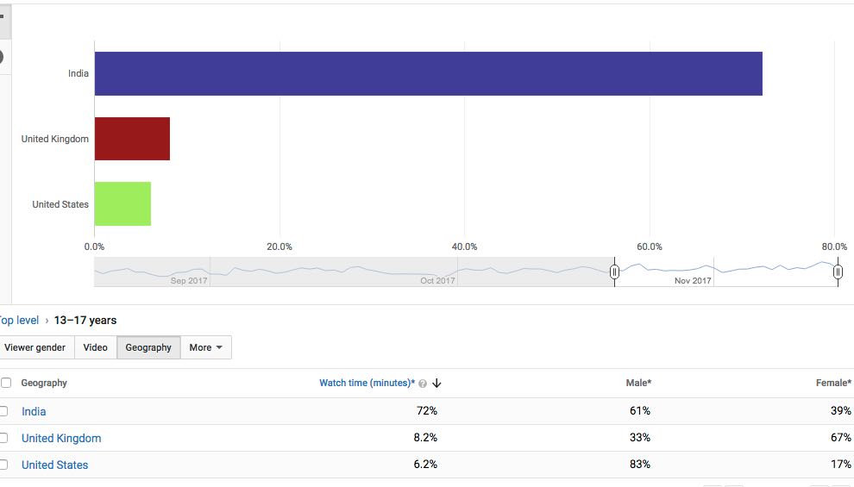Open the India geography link
This screenshot has height=487, width=854.
pos(34,411)
